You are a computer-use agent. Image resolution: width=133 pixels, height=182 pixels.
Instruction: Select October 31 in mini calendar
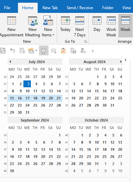click(97, 164)
